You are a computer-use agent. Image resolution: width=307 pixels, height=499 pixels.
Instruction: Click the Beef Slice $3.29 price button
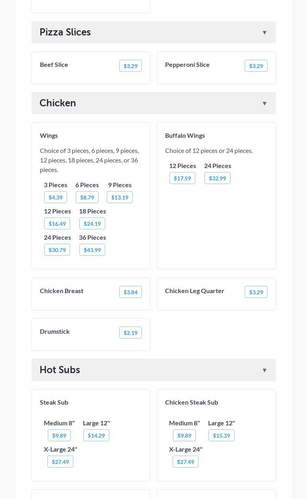(130, 66)
